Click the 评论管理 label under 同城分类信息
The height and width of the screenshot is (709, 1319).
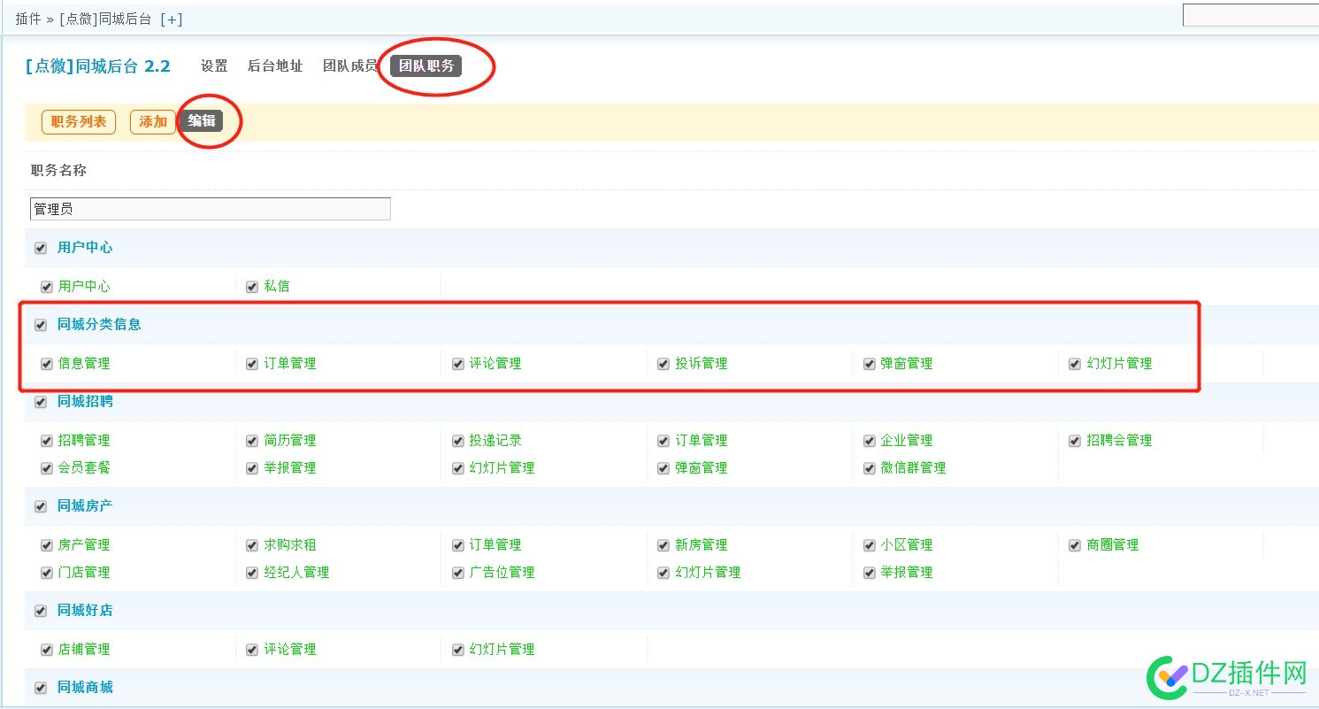point(495,364)
